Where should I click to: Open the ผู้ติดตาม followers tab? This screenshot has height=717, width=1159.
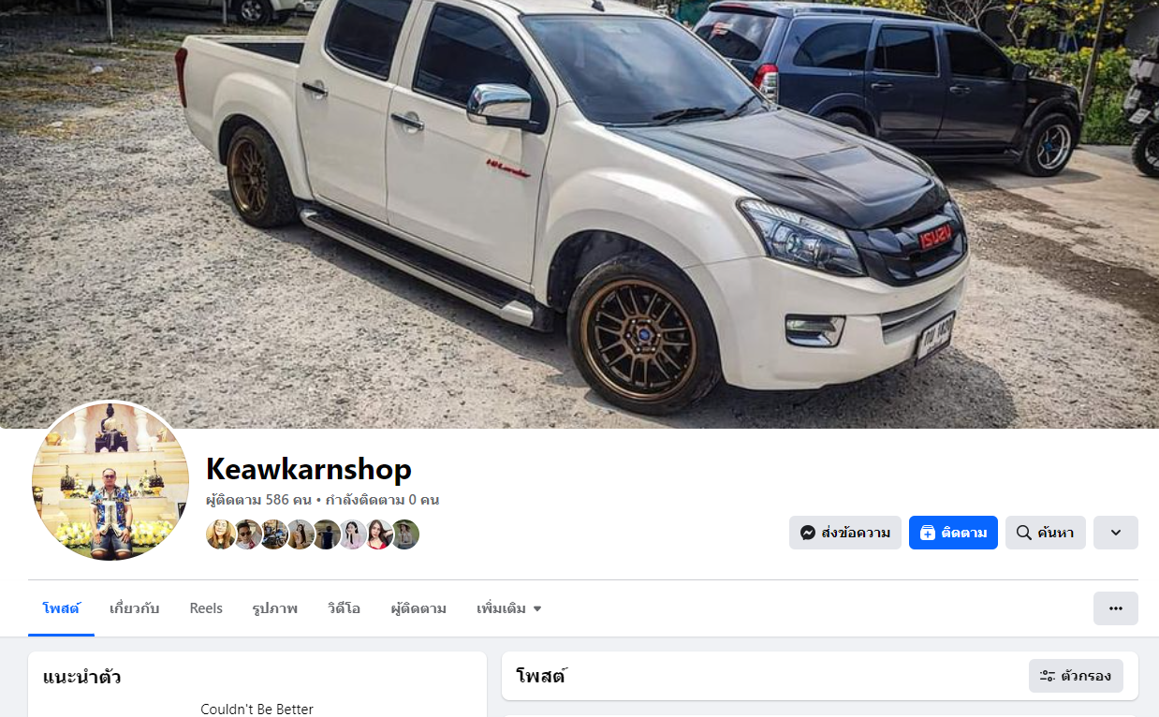[418, 608]
